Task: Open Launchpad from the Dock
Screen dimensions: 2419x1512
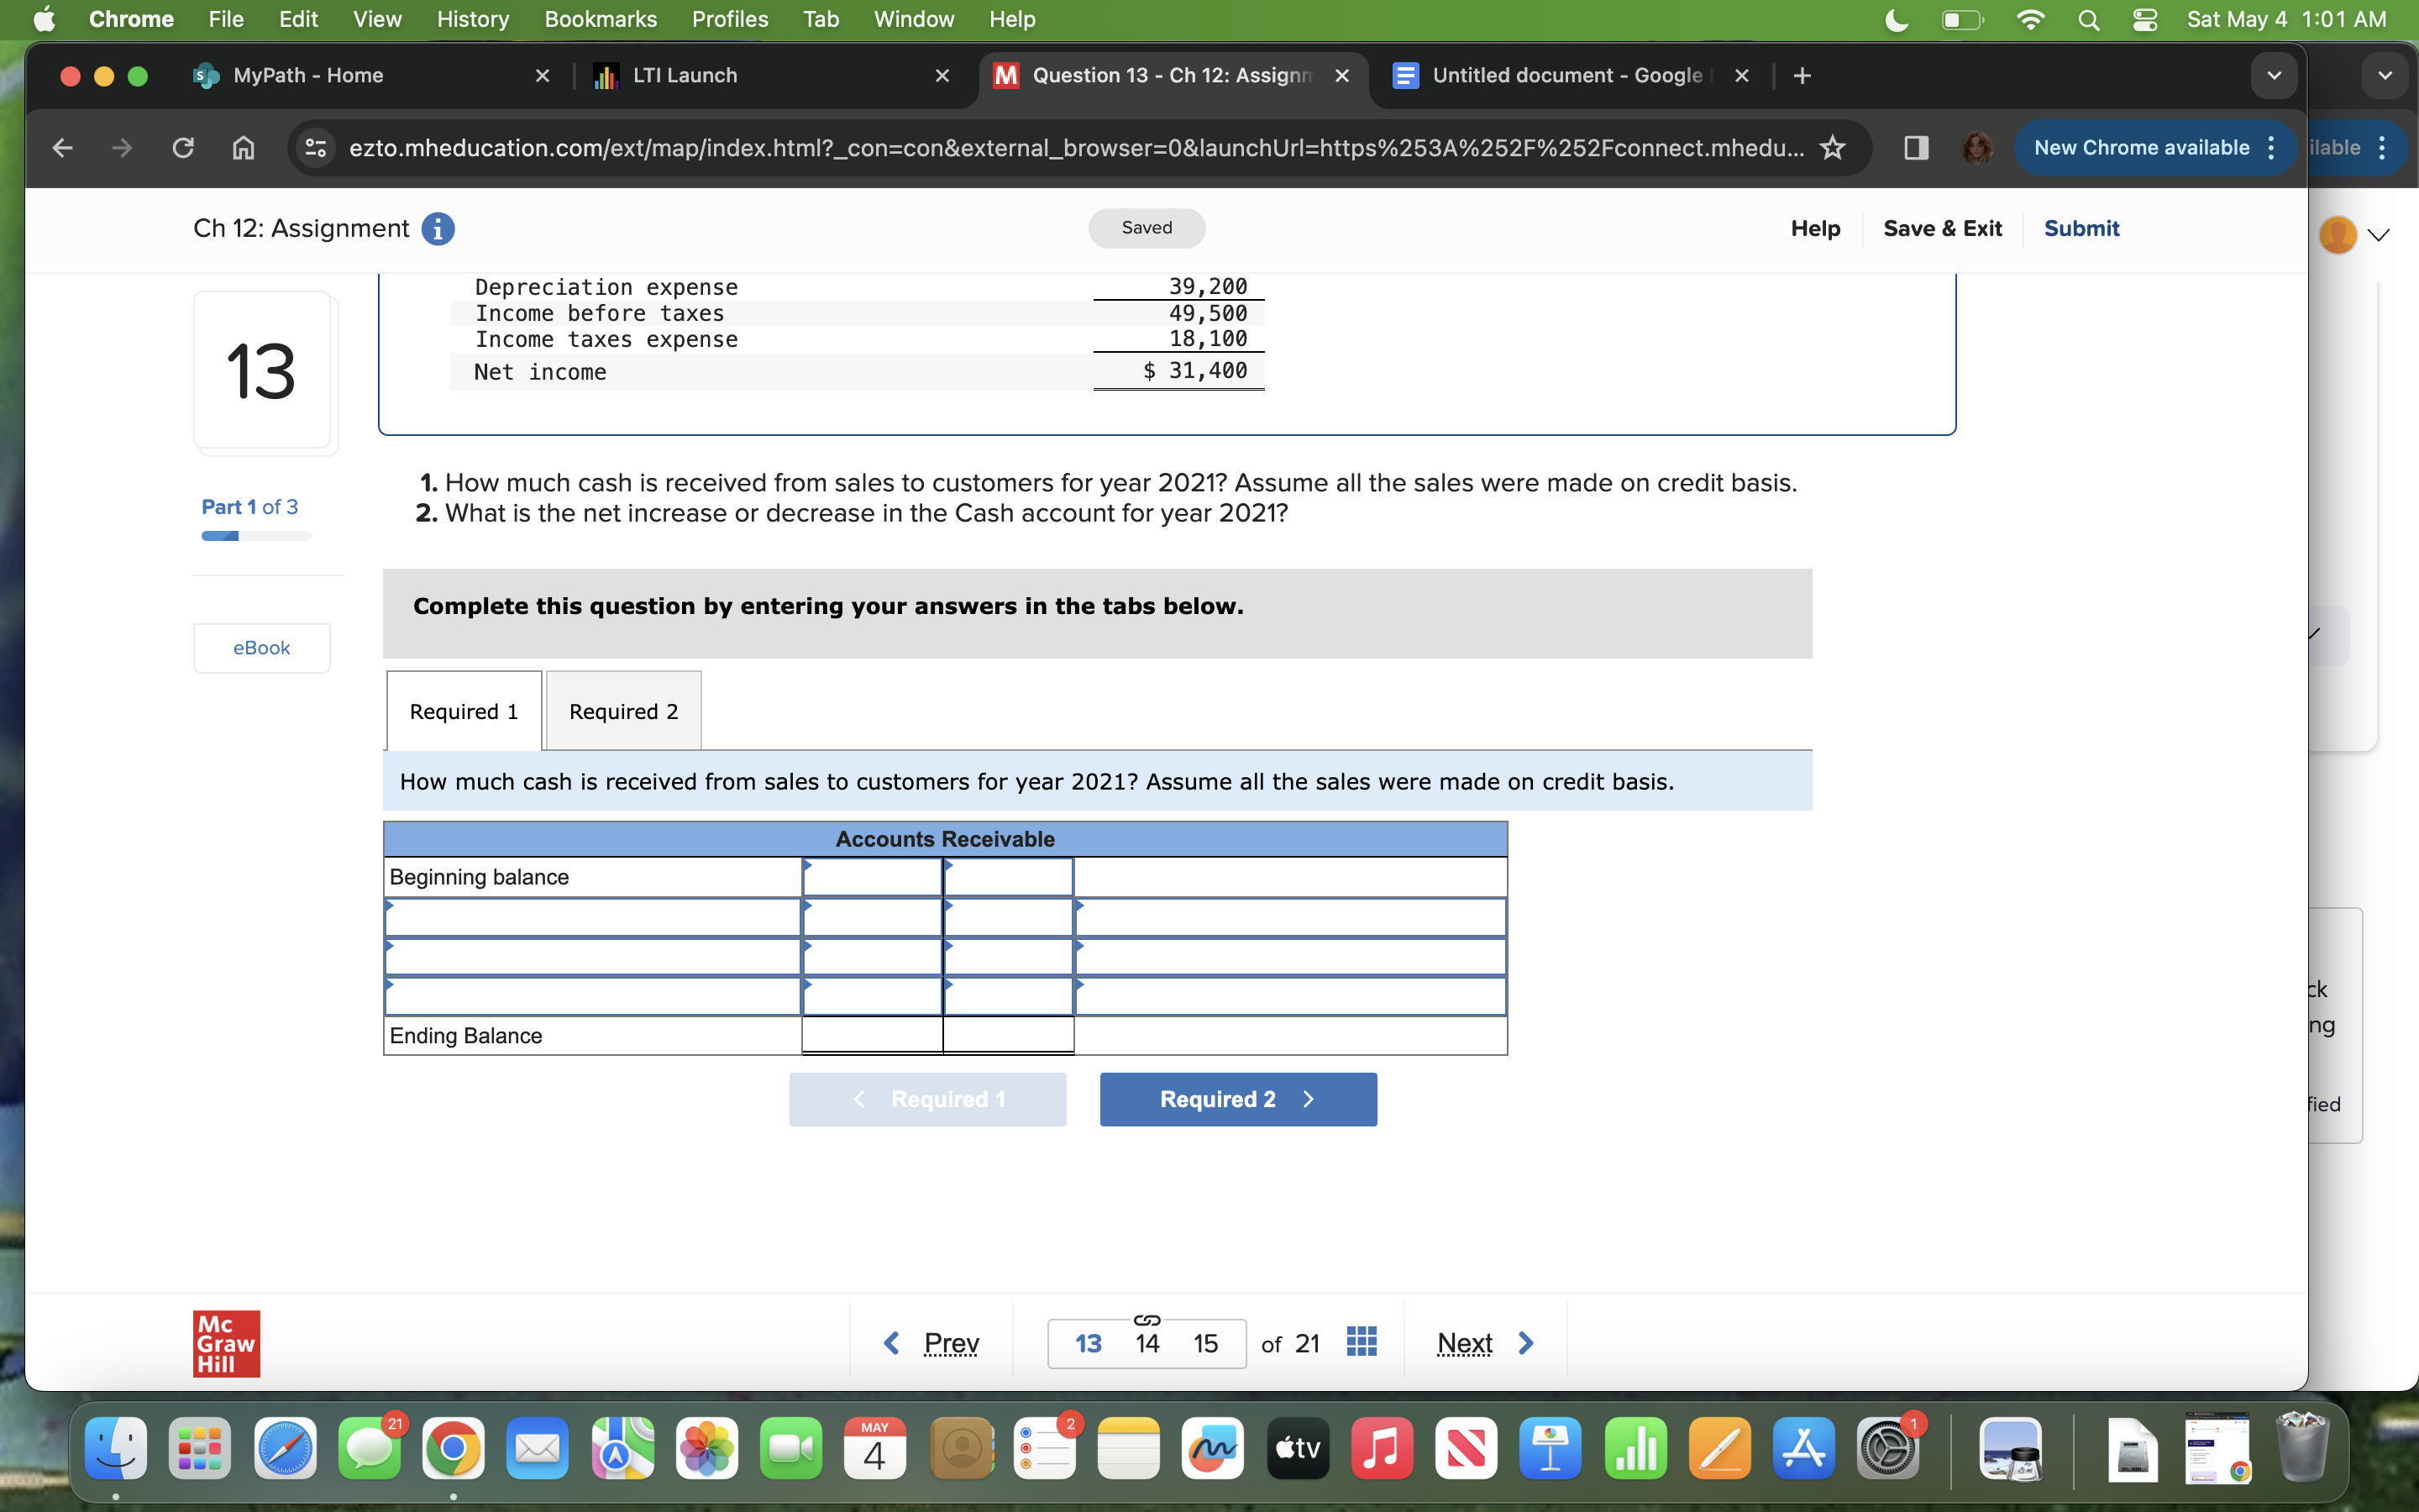Action: [x=200, y=1447]
